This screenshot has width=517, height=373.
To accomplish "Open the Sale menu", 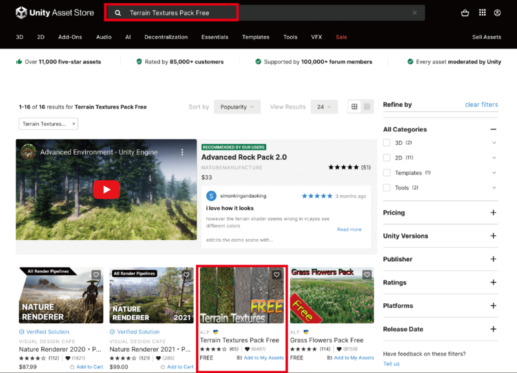I will pos(341,37).
